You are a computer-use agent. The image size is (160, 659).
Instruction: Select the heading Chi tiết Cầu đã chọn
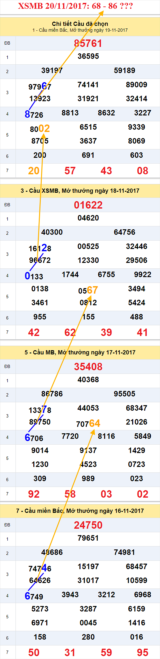[x=80, y=24]
